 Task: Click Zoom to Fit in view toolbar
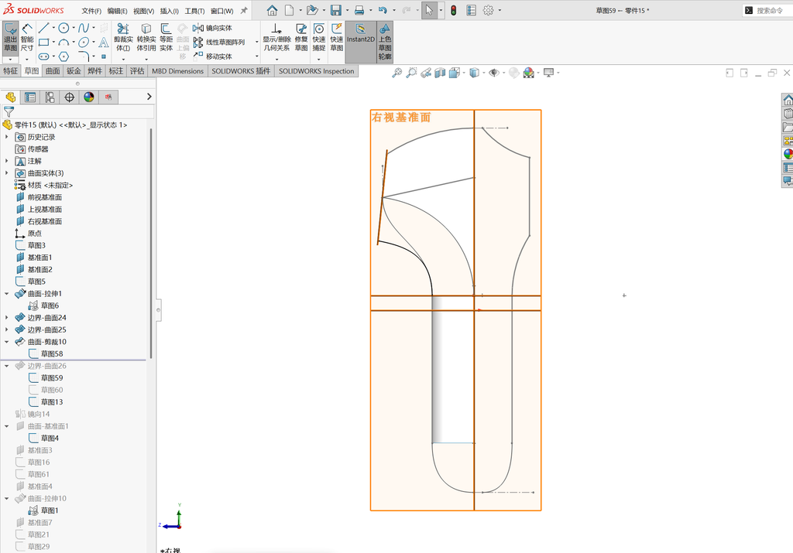point(397,73)
